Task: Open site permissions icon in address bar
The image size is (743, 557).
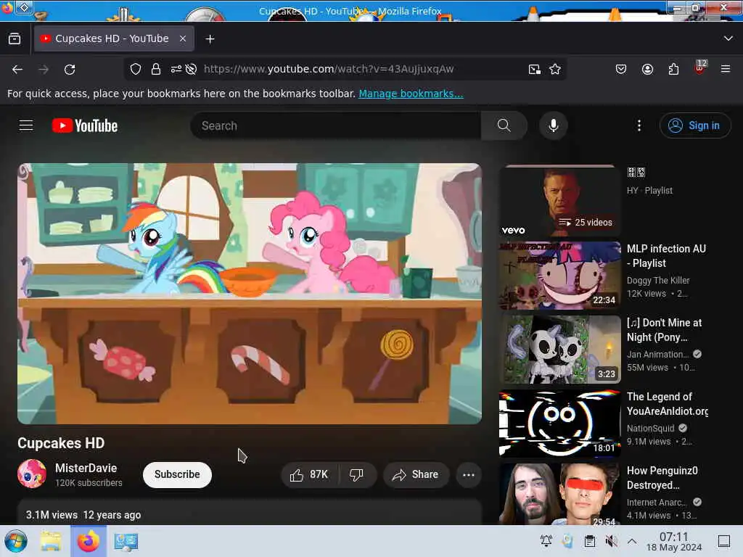Action: 176,69
